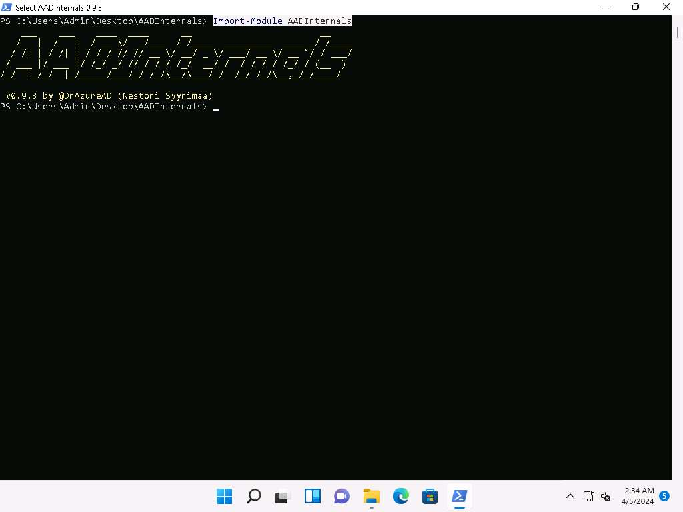Image resolution: width=683 pixels, height=512 pixels.
Task: Open Microsoft Store from the taskbar
Action: click(x=430, y=496)
